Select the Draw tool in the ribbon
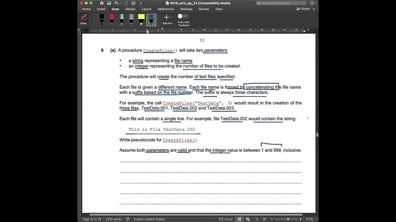This screenshot has width=396, height=222. [x=84, y=19]
